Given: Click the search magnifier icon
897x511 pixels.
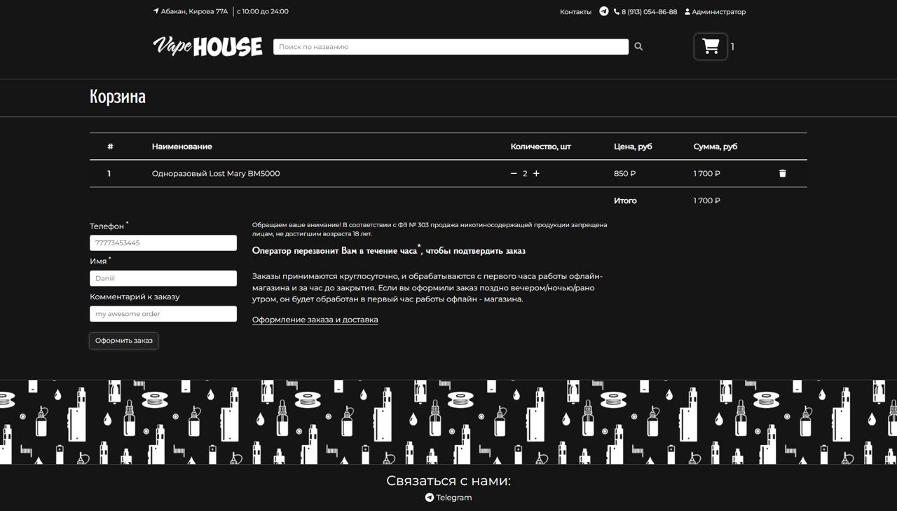Looking at the screenshot, I should (x=638, y=46).
